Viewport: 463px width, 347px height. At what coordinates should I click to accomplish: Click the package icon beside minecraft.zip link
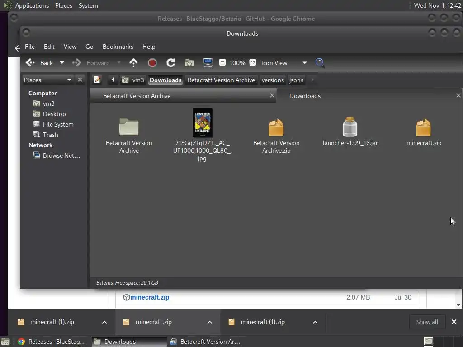point(127,297)
